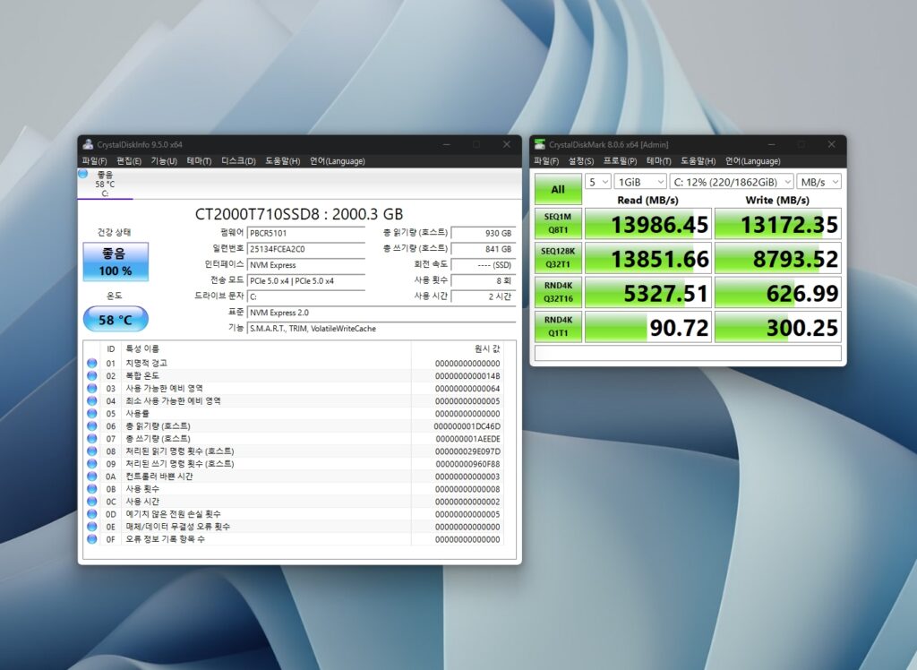Click status orb for 총 읽기량 (호스트) row 06
Image resolution: width=917 pixels, height=670 pixels.
(92, 426)
